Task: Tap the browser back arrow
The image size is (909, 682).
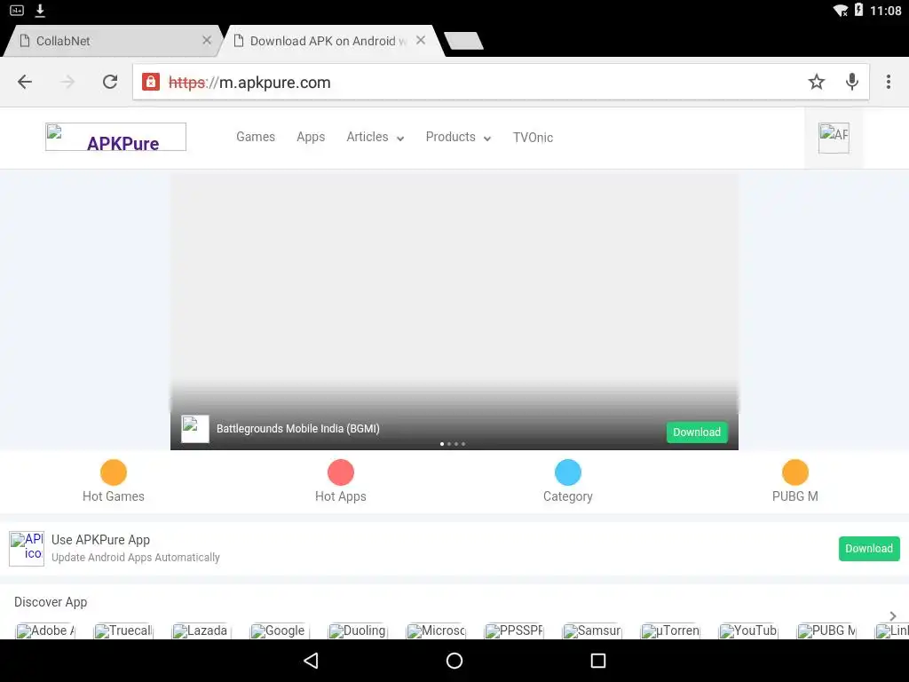Action: (x=25, y=82)
